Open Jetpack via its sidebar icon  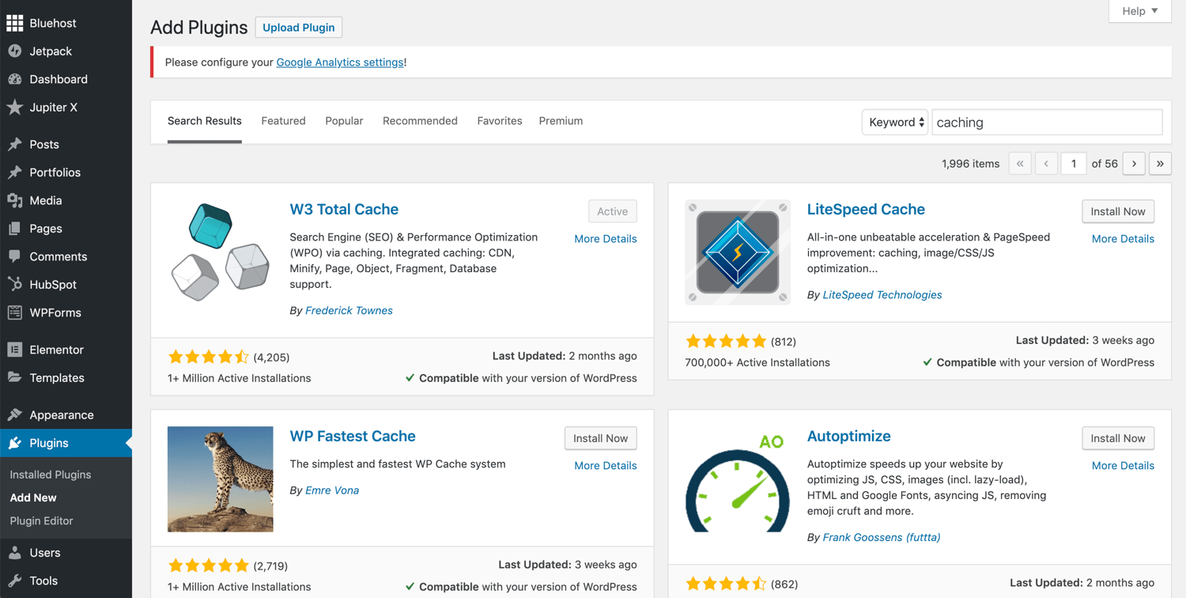pyautogui.click(x=14, y=51)
